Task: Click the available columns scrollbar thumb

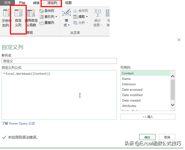Action: click(173, 90)
